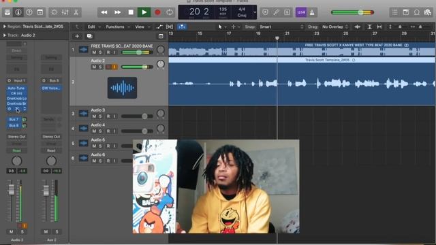Open the Snap Smart dropdown
Screen dimensions: 436x245
coord(281,27)
